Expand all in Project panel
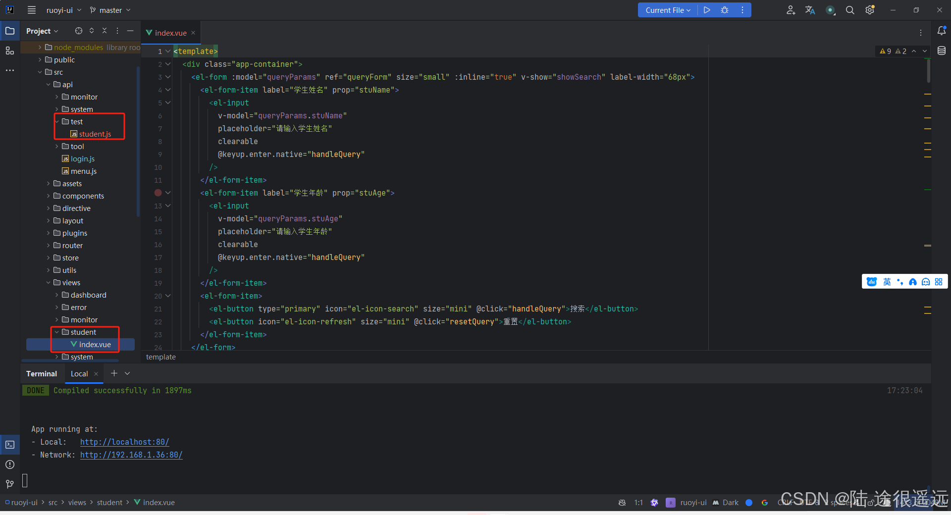Image resolution: width=951 pixels, height=515 pixels. (x=92, y=31)
